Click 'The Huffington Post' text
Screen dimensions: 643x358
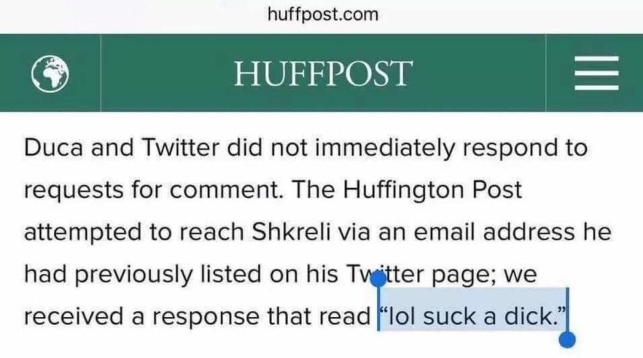click(407, 189)
